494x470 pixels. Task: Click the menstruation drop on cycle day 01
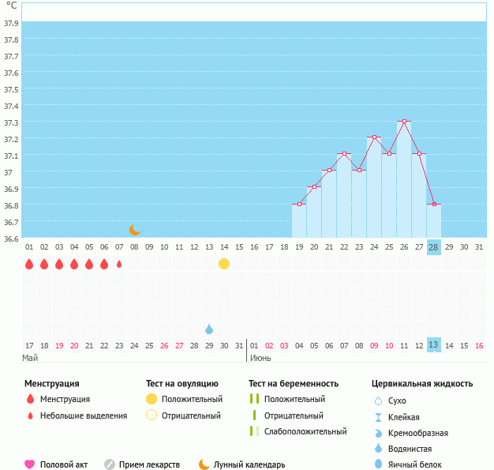pos(29,264)
